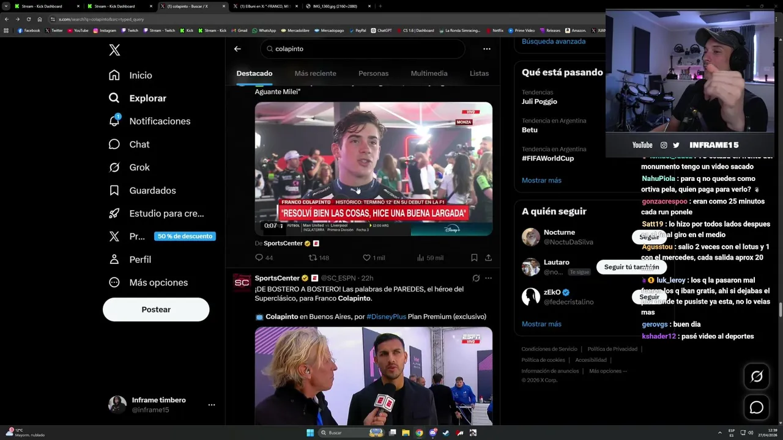Switch to Más reciente tab

pos(315,73)
